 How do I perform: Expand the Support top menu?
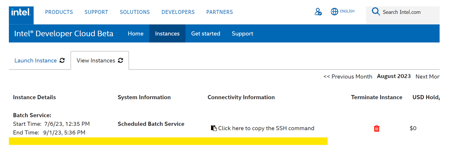[x=96, y=12]
